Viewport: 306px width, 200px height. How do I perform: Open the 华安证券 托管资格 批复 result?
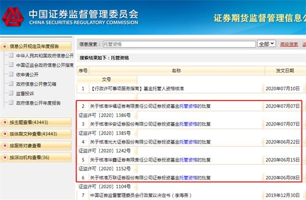coord(150,124)
